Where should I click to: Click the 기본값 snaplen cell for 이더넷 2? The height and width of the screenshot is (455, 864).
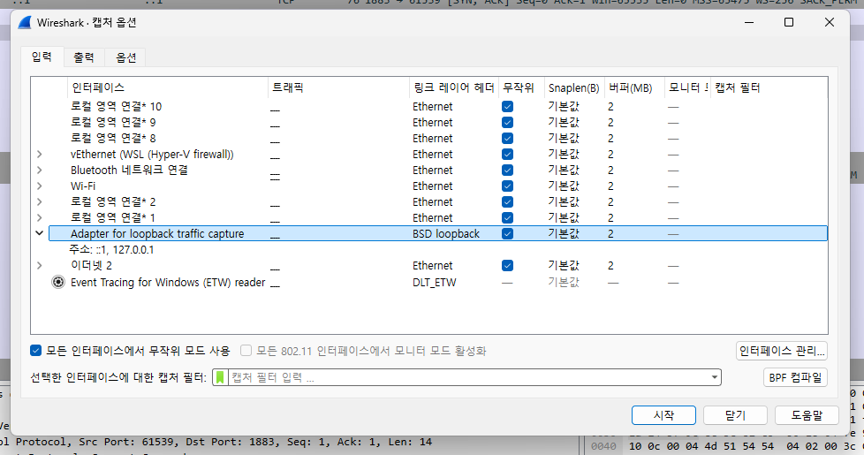pyautogui.click(x=564, y=266)
